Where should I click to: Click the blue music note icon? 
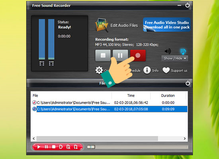183,51
